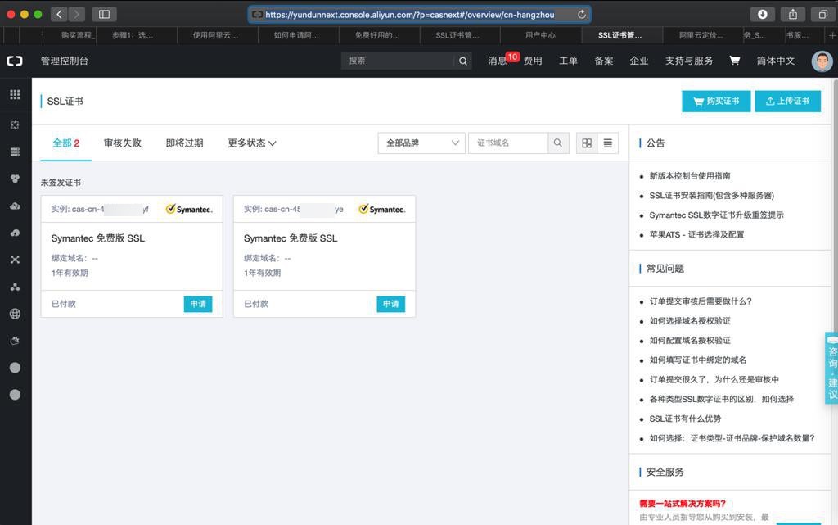Click the globe icon in left sidebar
This screenshot has height=525, width=838.
15,314
